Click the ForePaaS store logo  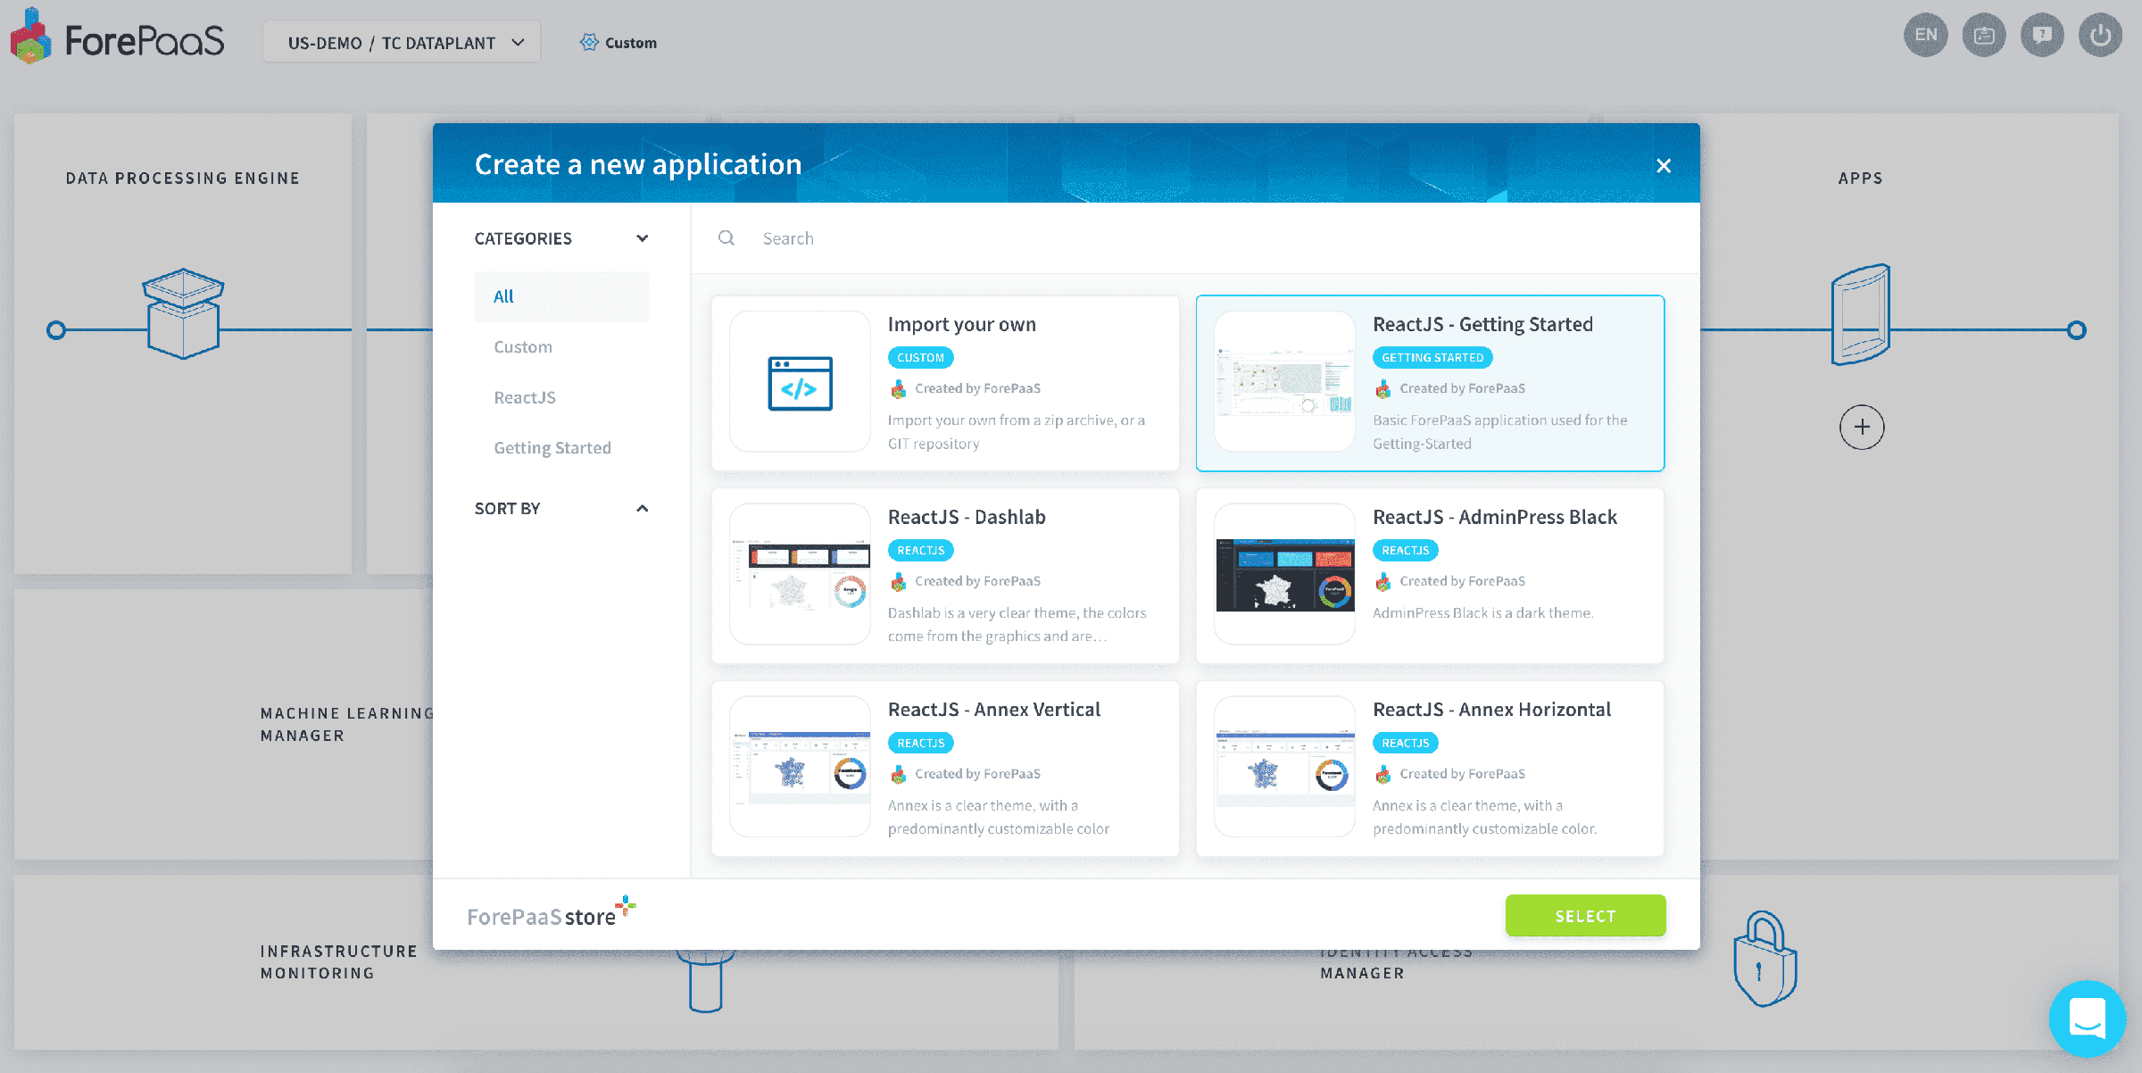point(552,913)
